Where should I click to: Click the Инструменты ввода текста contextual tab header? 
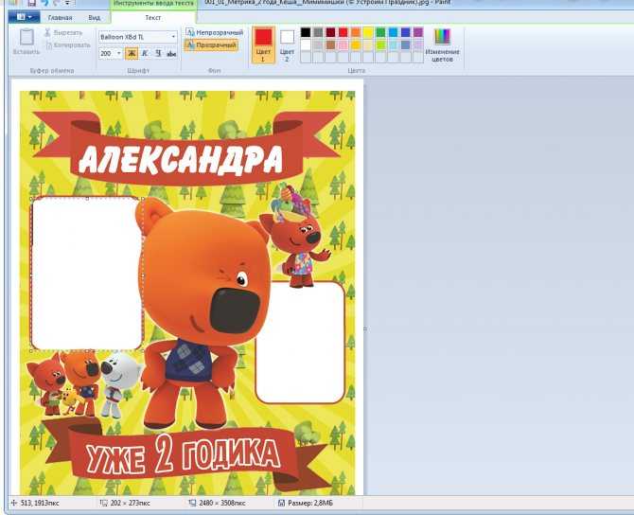(153, 3)
